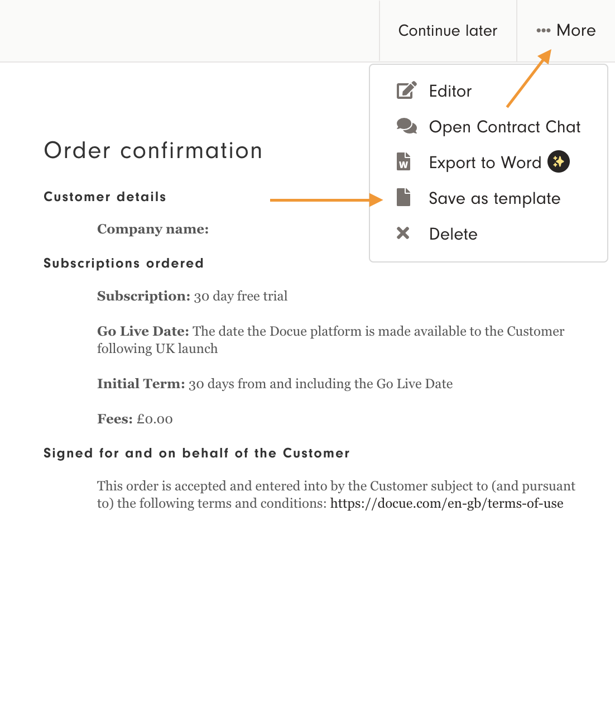Viewport: 615px width, 706px height.
Task: Click the Company name field
Action: 153,229
